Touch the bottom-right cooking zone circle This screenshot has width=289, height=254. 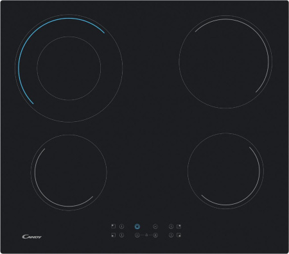[x=225, y=171]
